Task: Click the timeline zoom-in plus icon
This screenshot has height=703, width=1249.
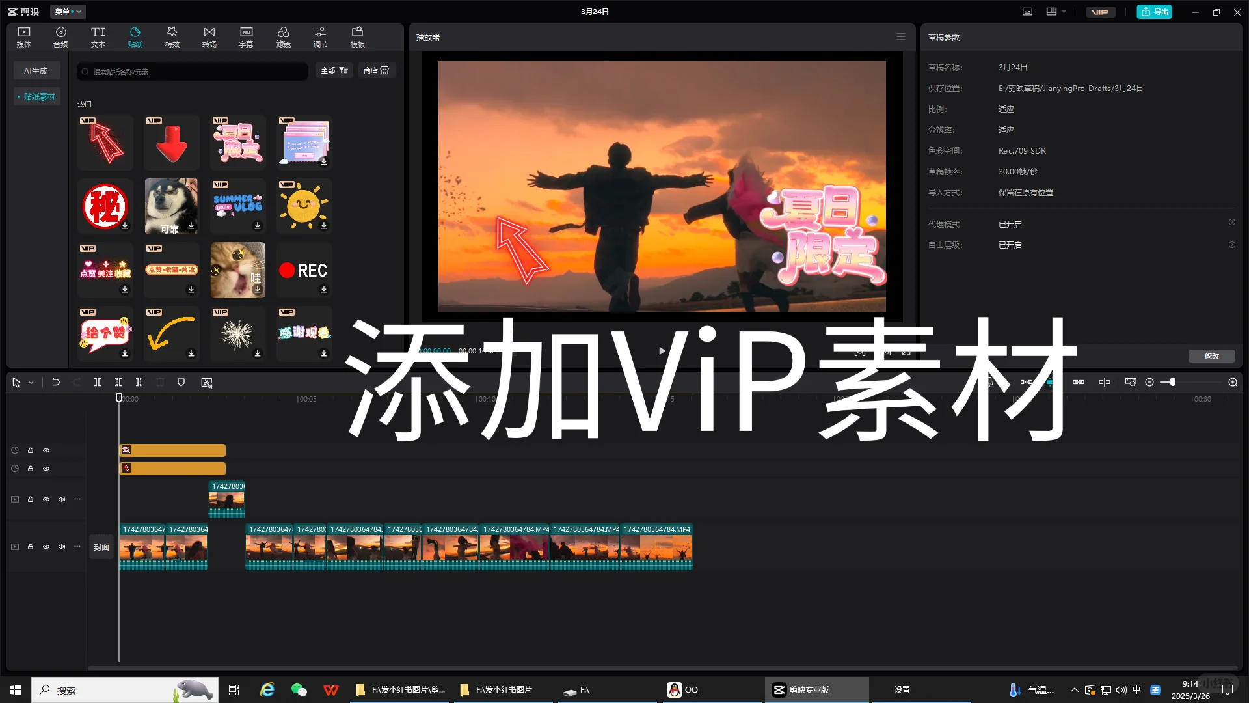Action: (1232, 382)
